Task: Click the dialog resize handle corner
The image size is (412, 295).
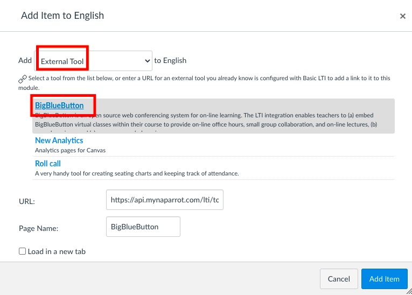Action: click(409, 291)
